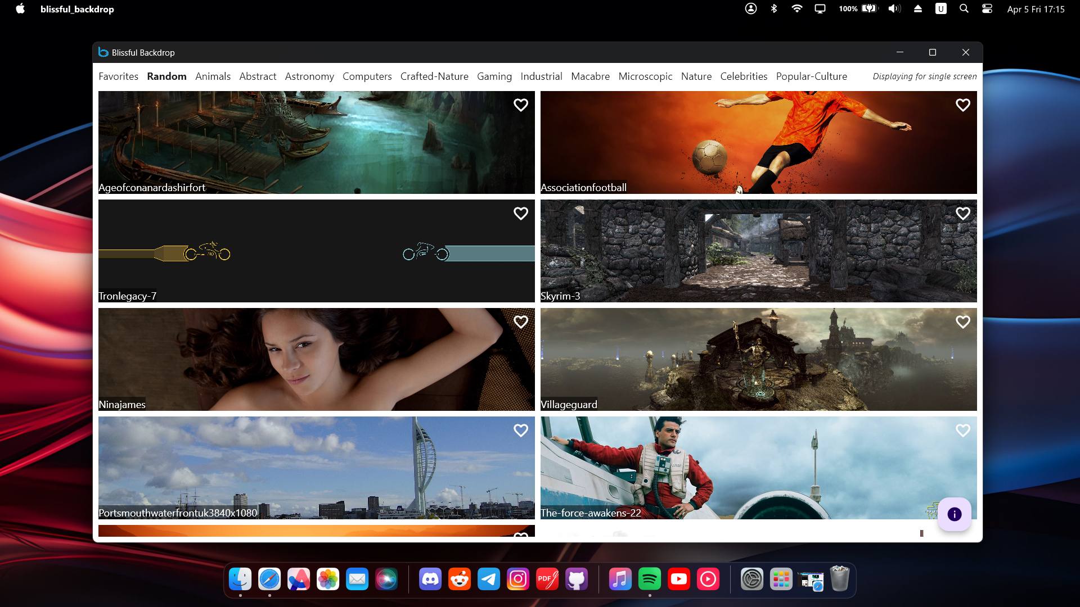This screenshot has width=1080, height=607.
Task: Launch Discord from the dock
Action: pyautogui.click(x=430, y=579)
